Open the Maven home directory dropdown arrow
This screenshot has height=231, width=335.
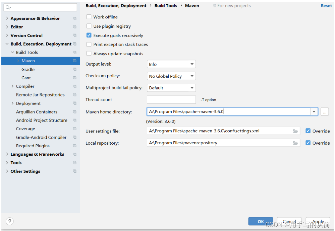pyautogui.click(x=314, y=112)
